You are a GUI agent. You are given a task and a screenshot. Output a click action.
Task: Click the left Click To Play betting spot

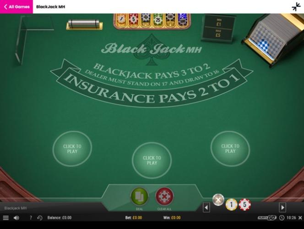tap(72, 149)
